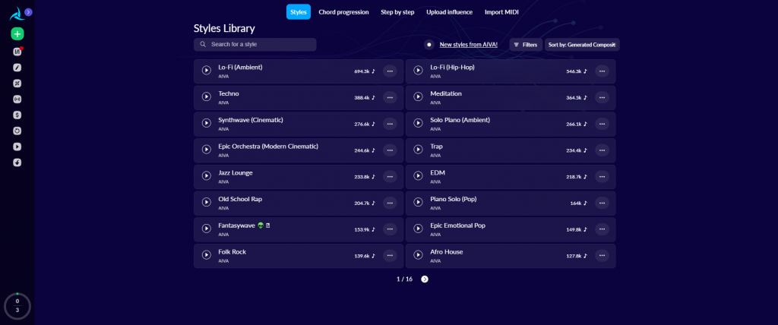
Task: Play the Fantasywave style preview
Action: coord(207,229)
